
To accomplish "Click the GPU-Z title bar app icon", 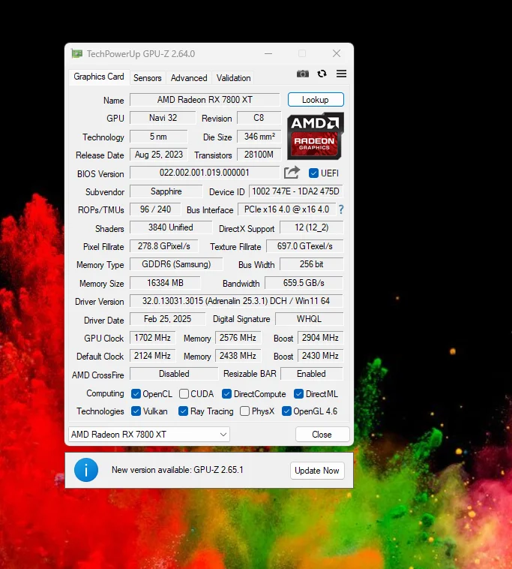I will (x=76, y=54).
